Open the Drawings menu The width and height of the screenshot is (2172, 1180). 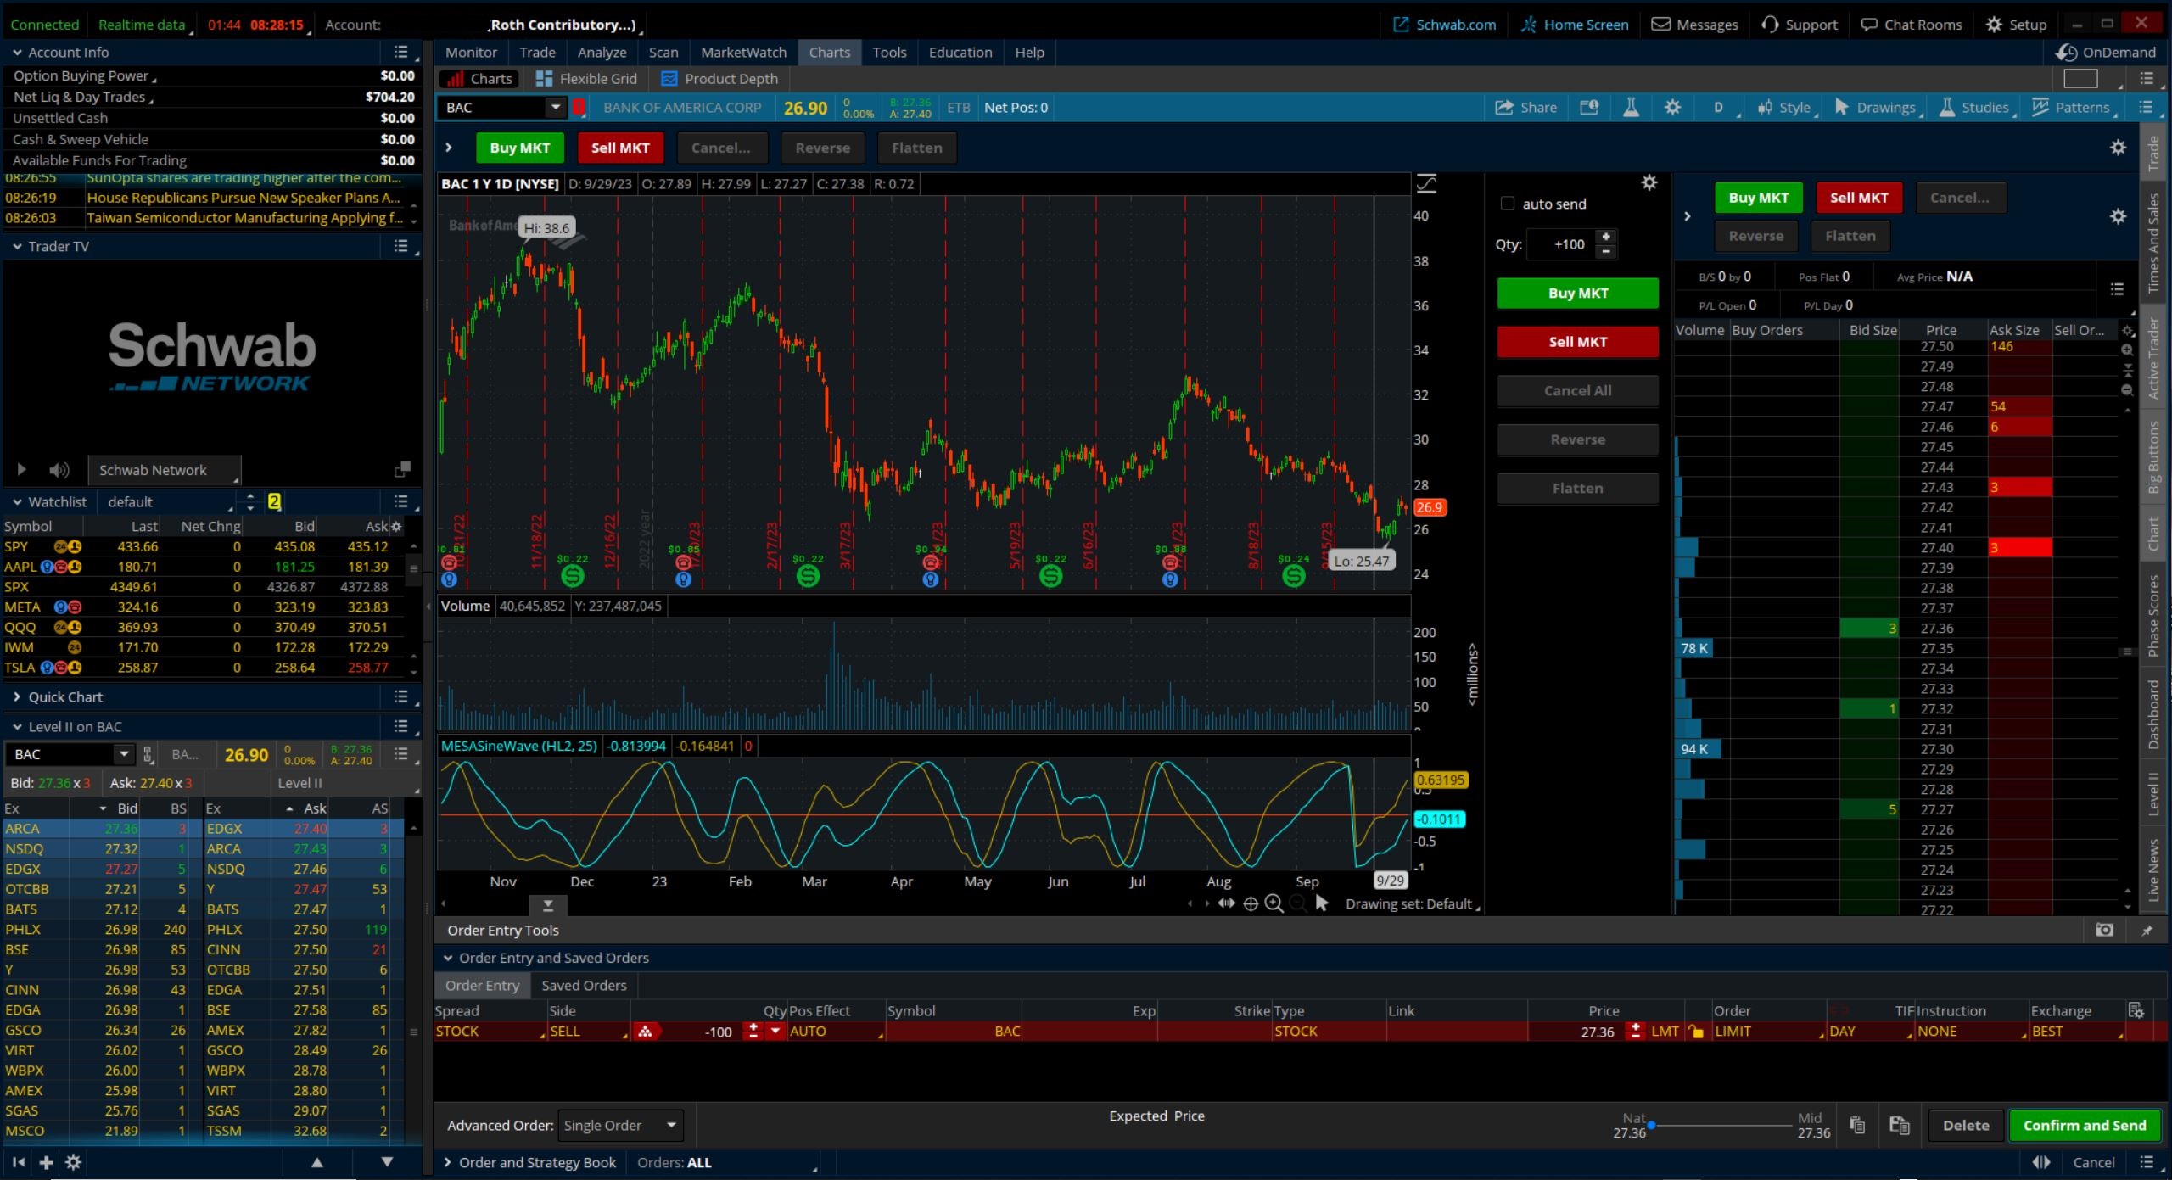1876,108
